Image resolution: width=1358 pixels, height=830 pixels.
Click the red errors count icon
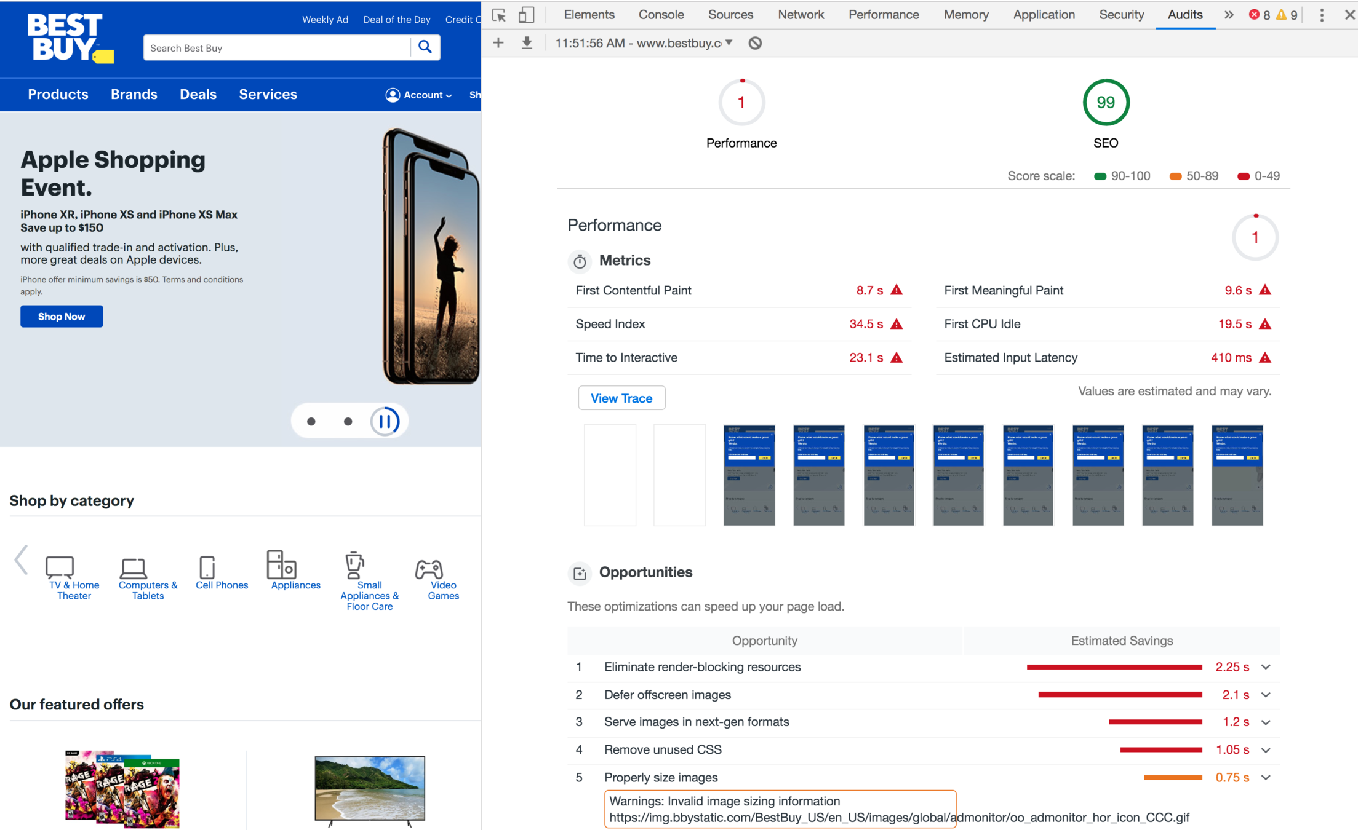point(1254,15)
